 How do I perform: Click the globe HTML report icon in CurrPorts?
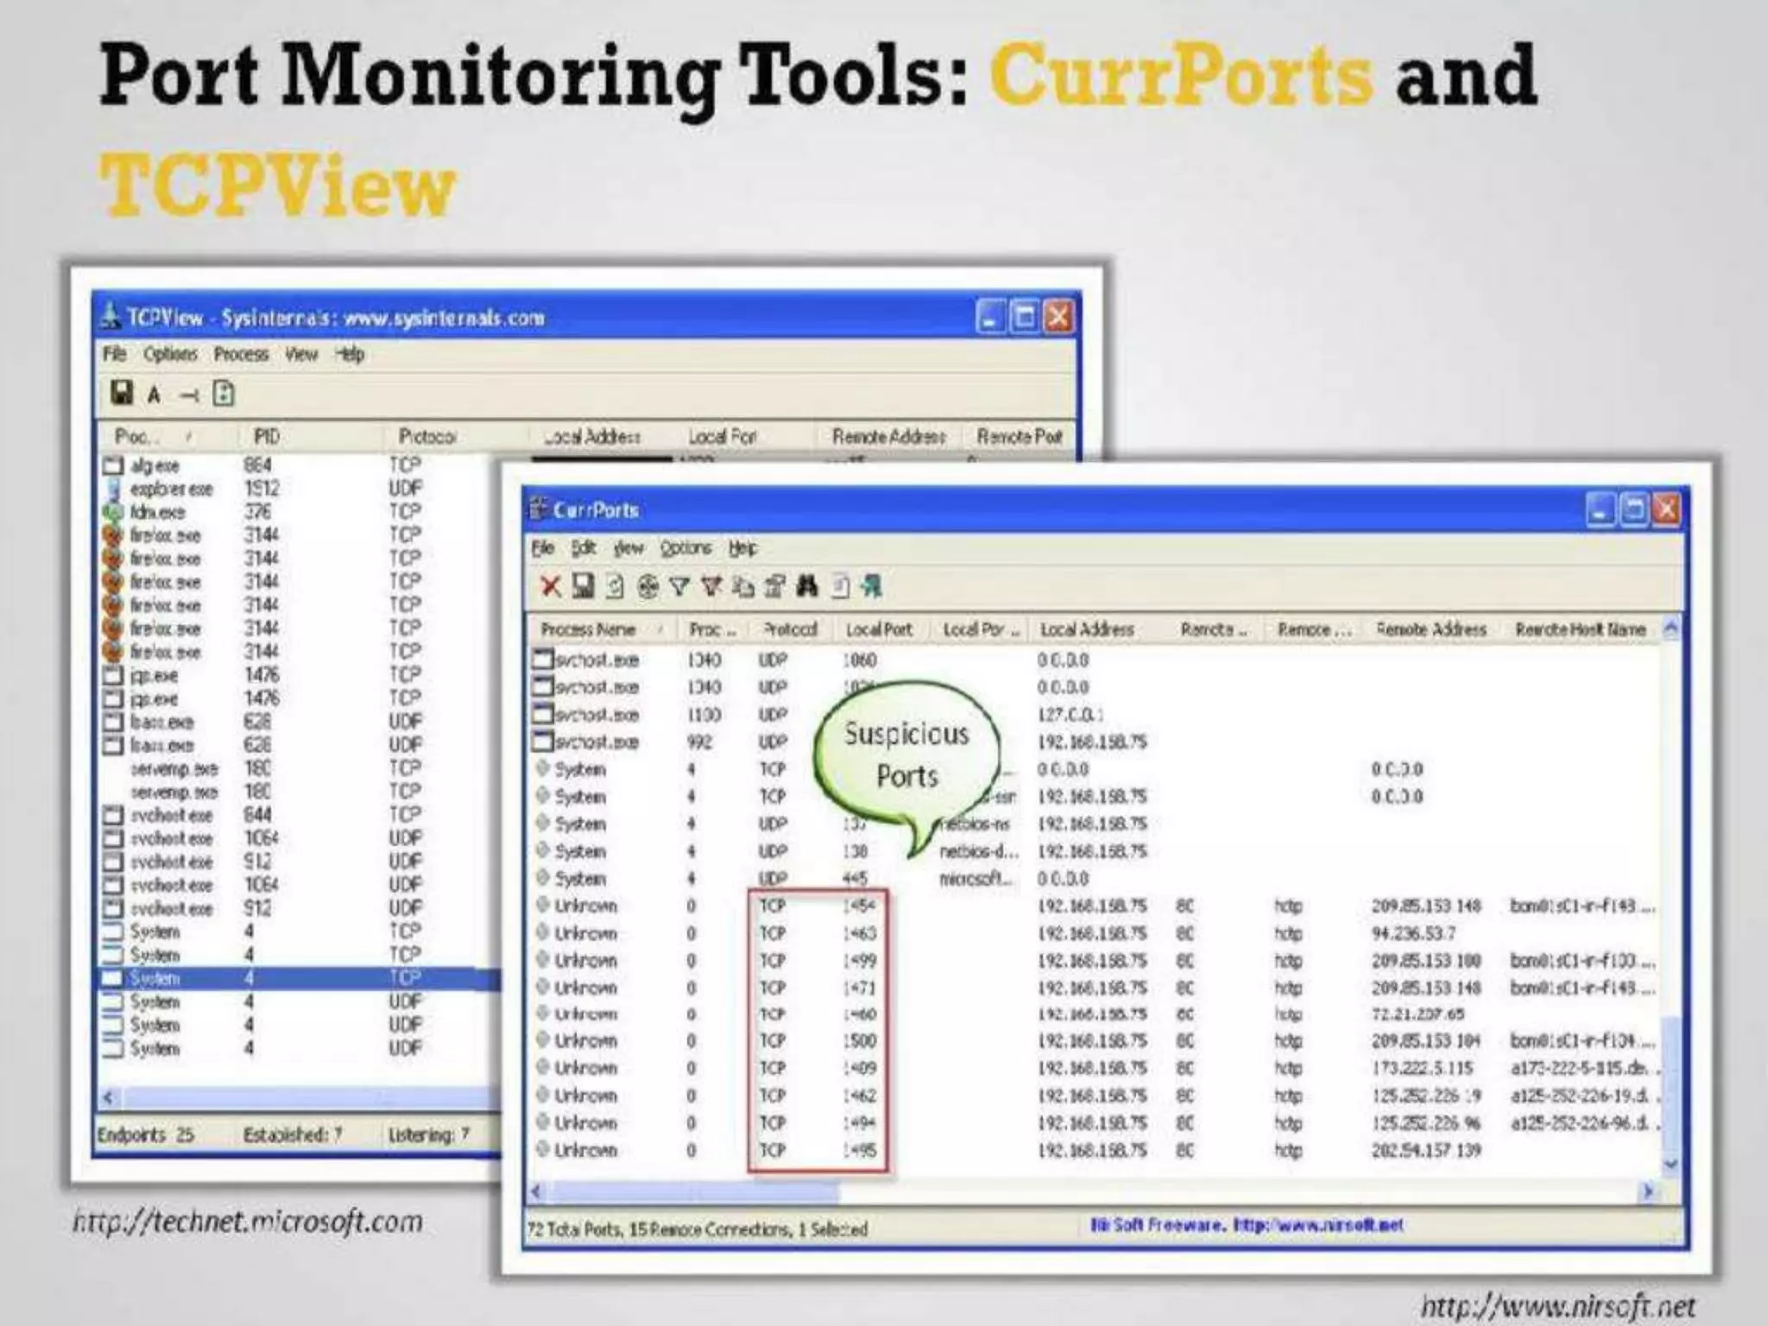(x=647, y=587)
